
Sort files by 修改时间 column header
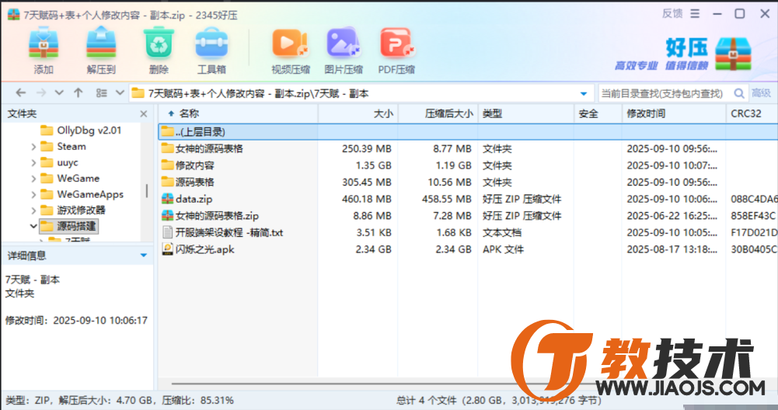coord(646,113)
